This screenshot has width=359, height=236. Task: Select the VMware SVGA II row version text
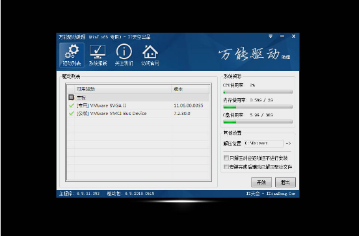[188, 105]
